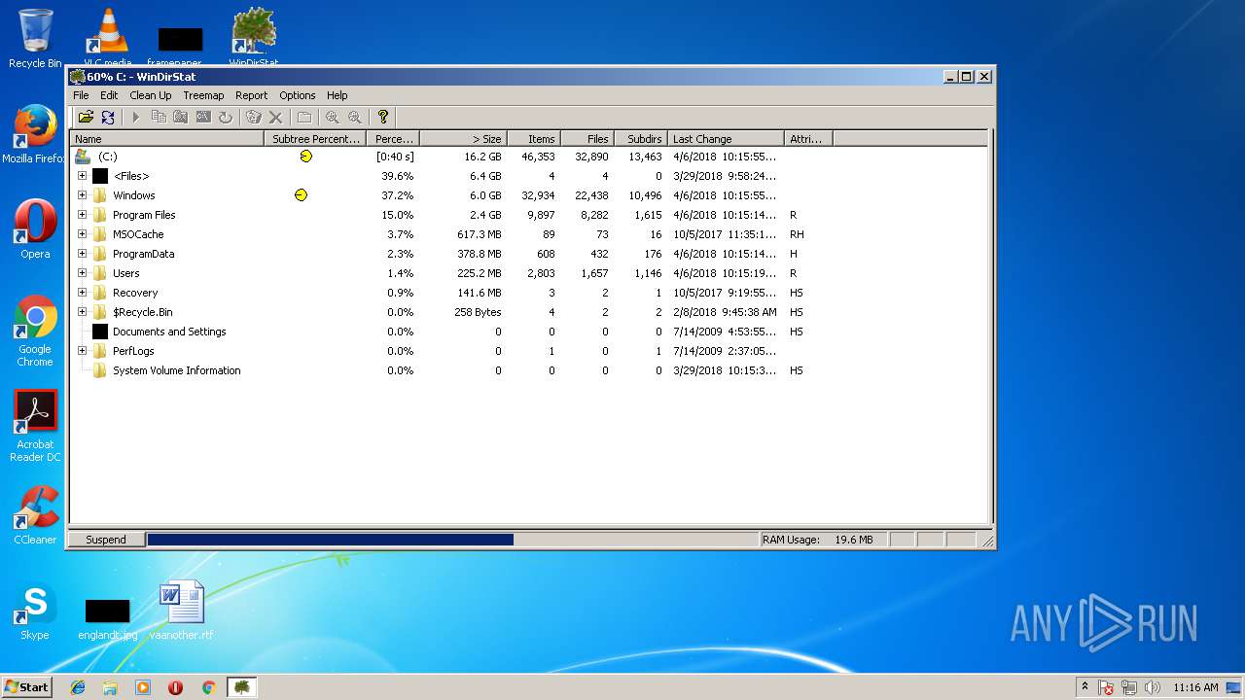
Task: Expand the Users folder node
Action: [82, 273]
